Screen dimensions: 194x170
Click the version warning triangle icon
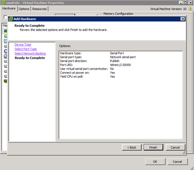point(190,9)
